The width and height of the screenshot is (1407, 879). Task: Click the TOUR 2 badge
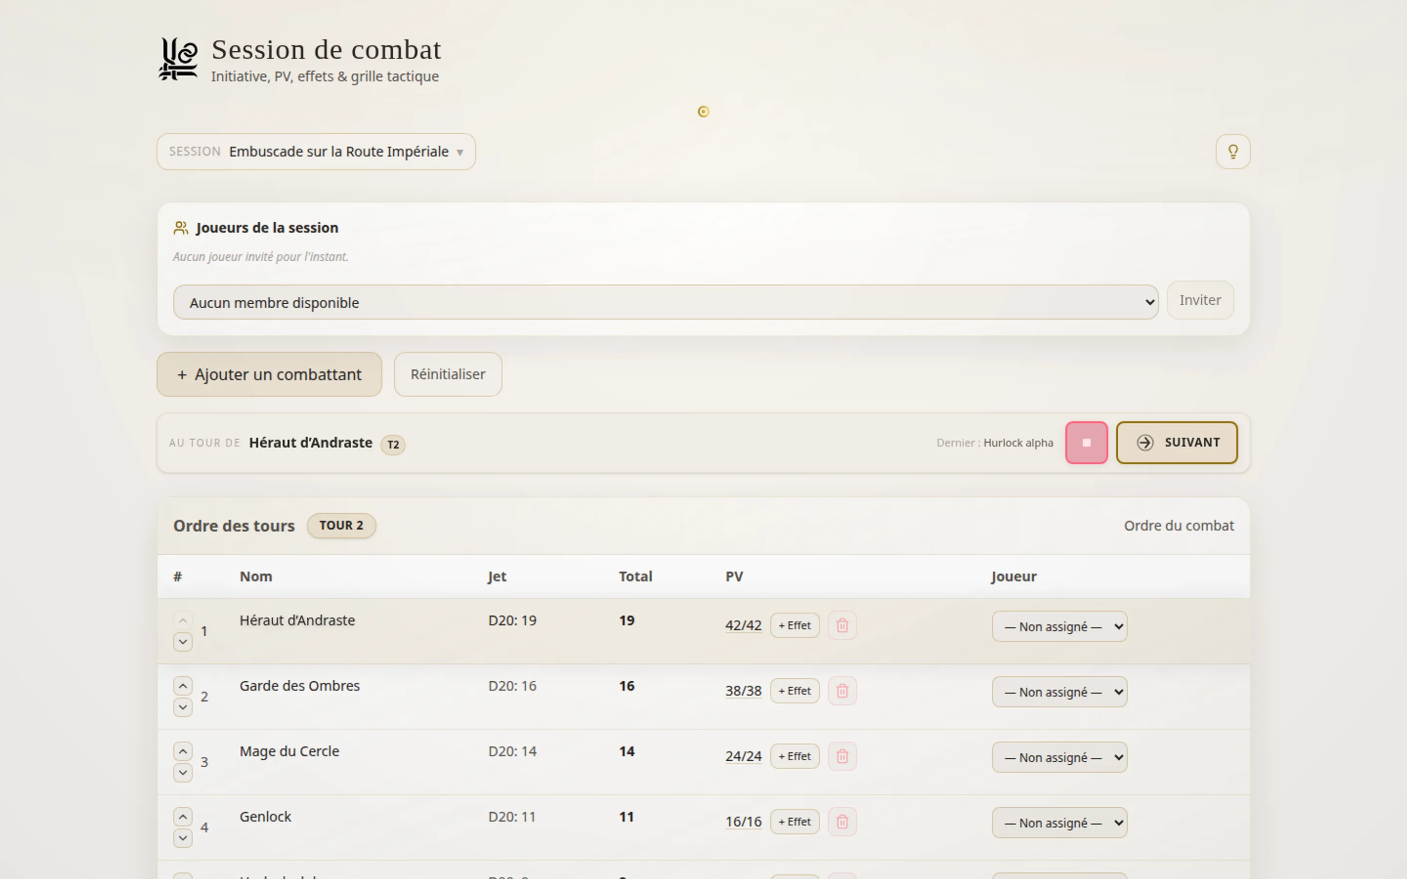[341, 525]
